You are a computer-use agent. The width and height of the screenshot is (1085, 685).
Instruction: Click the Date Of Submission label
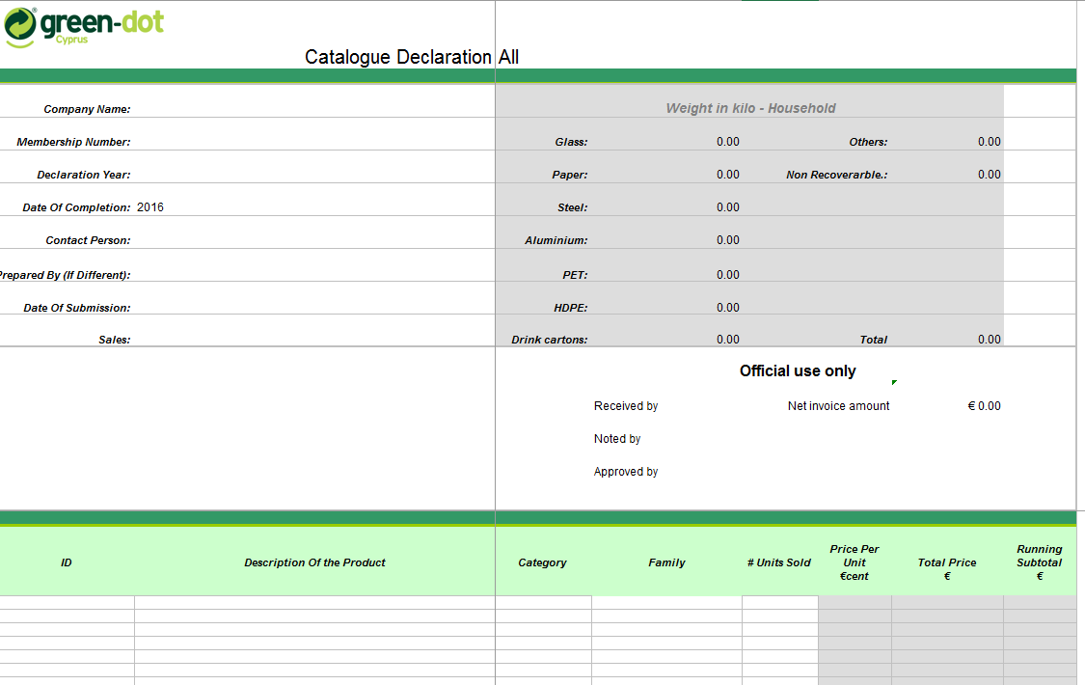click(x=77, y=308)
